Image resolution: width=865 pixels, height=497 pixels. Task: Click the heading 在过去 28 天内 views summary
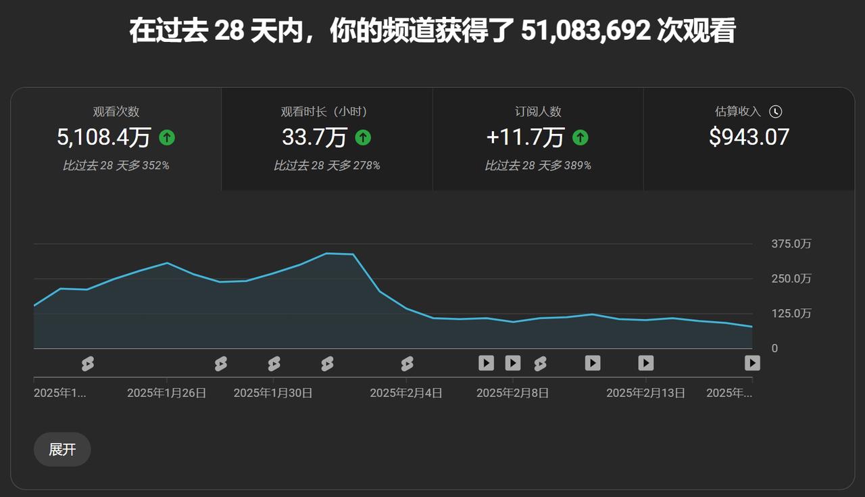point(432,31)
